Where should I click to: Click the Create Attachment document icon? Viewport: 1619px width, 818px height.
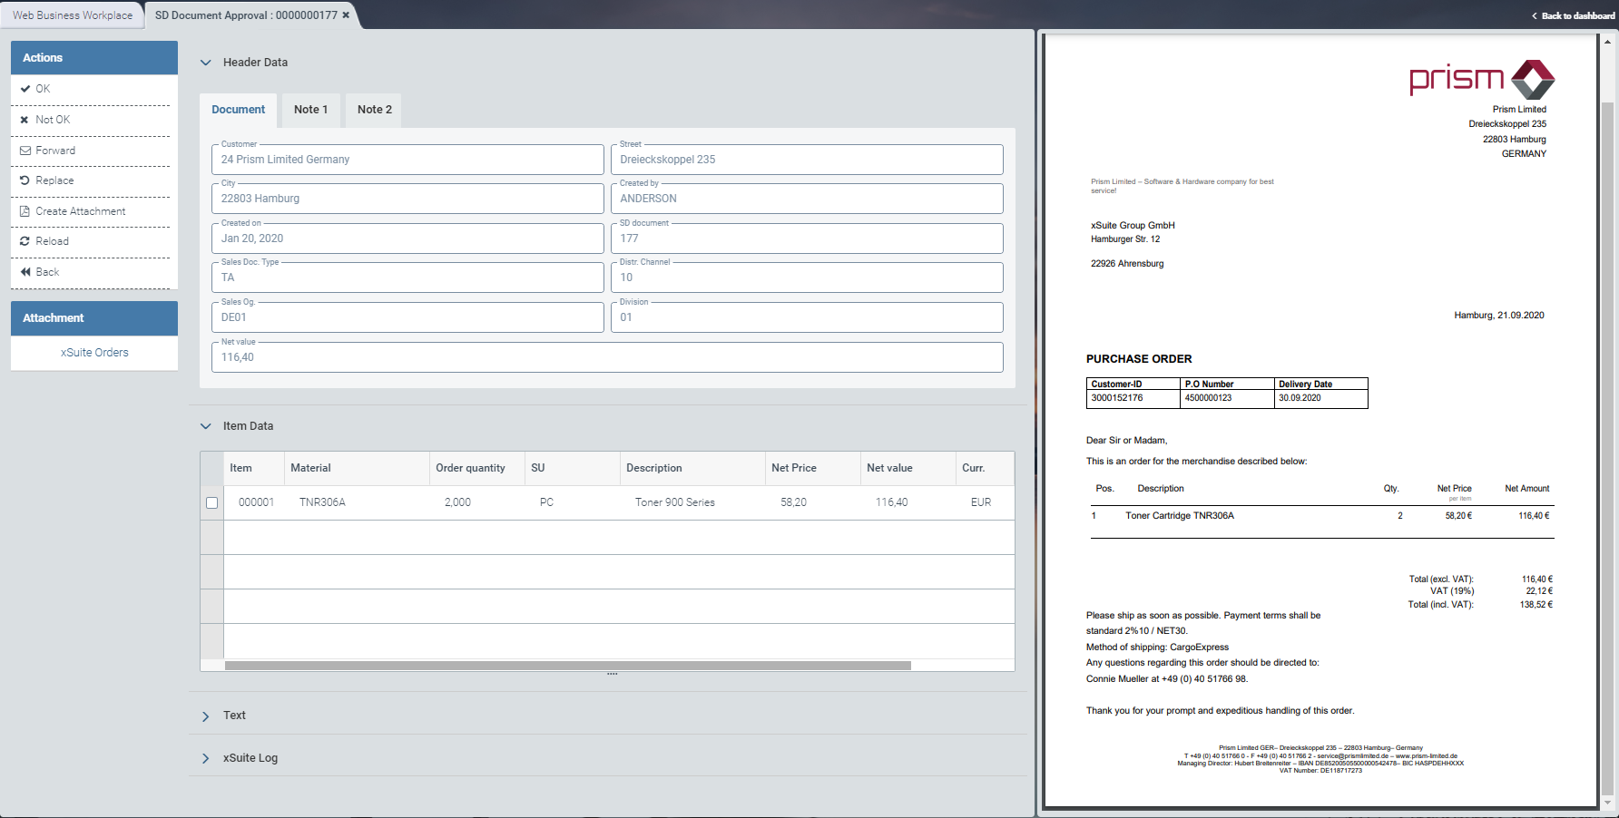pyautogui.click(x=25, y=211)
